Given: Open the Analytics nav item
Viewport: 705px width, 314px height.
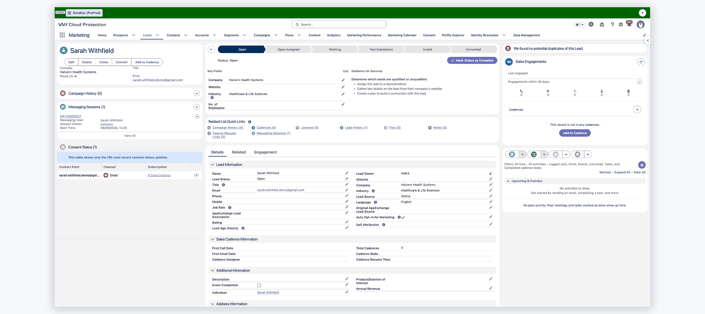Looking at the screenshot, I should 334,35.
